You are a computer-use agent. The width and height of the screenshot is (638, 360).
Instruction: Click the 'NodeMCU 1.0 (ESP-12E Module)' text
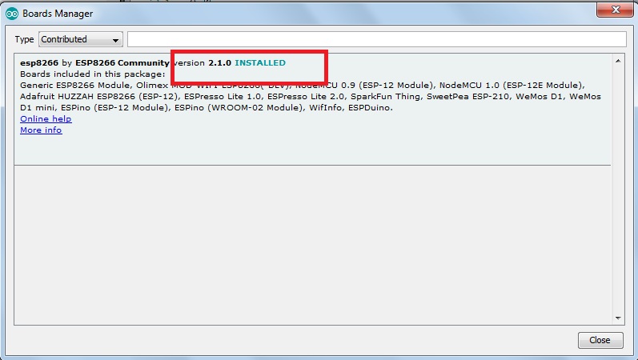(x=511, y=86)
